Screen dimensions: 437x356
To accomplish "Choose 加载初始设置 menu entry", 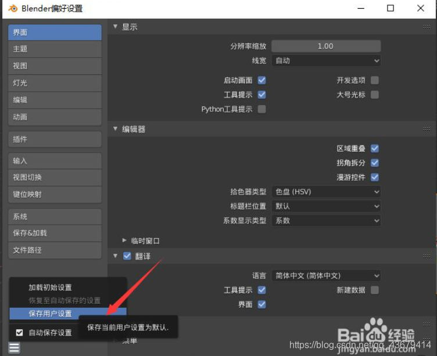I will coord(68,287).
